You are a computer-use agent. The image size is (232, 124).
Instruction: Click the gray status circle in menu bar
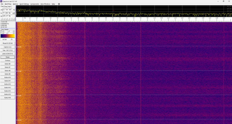59,4
